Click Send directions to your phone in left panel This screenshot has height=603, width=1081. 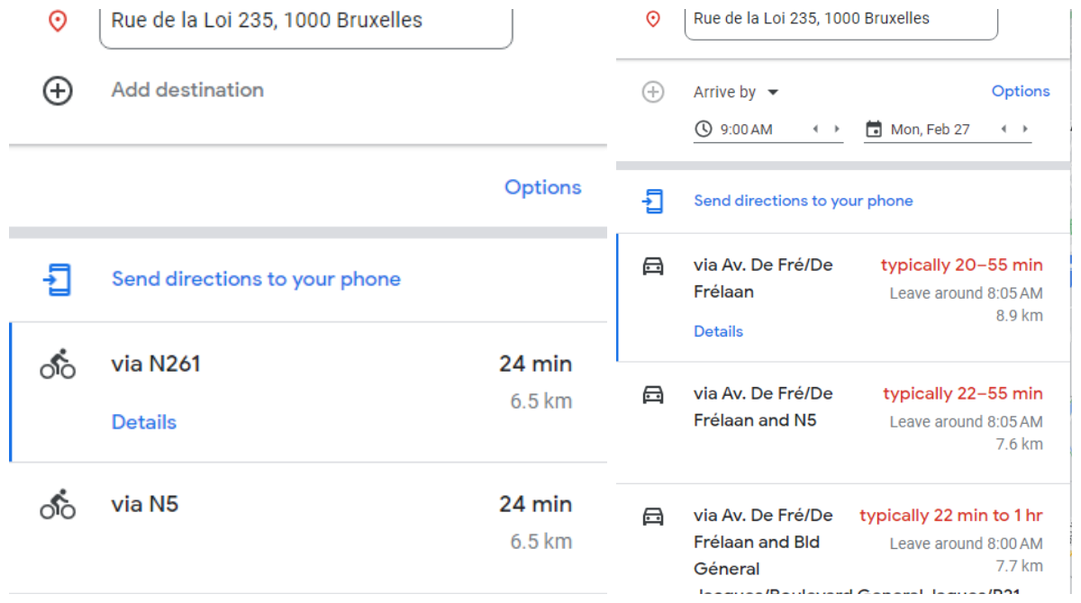[x=256, y=279]
